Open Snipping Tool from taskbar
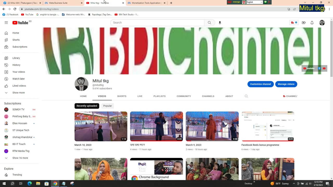The image size is (333, 187). click(x=72, y=184)
